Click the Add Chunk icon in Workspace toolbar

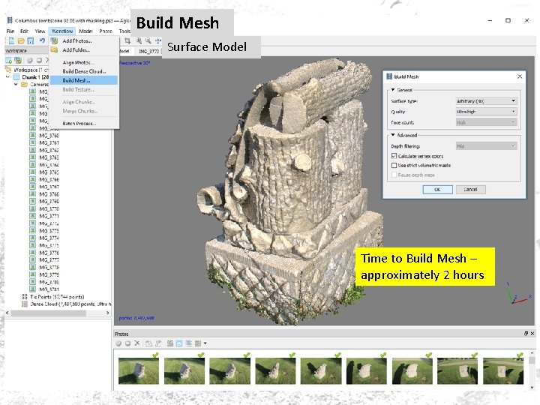[8, 60]
